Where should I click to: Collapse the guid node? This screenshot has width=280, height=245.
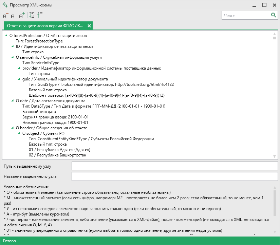(19, 79)
